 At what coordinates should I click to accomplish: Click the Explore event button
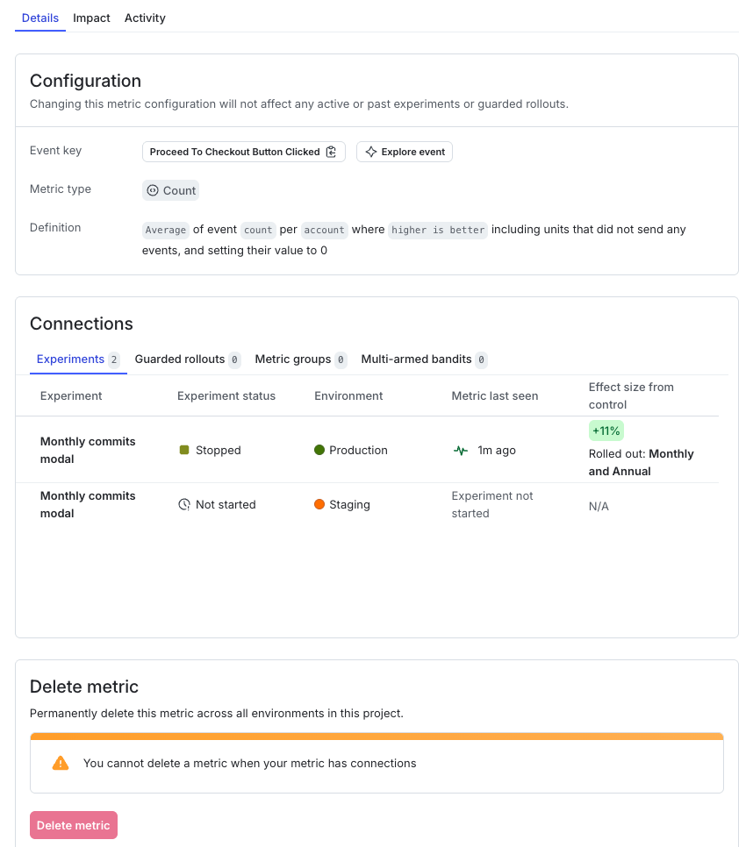click(404, 151)
